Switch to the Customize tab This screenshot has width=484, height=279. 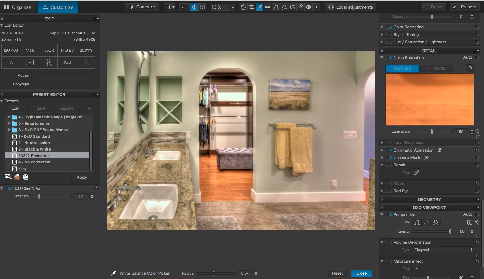click(x=58, y=7)
